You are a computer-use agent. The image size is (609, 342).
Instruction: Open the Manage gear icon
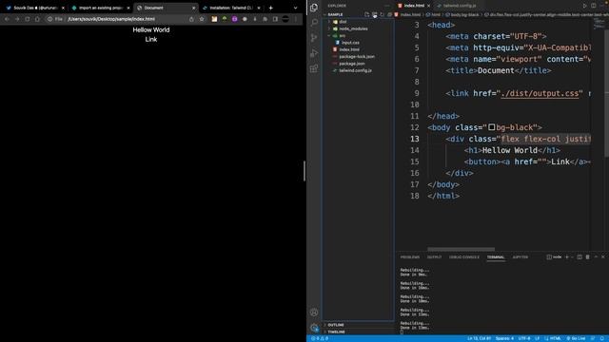[314, 328]
